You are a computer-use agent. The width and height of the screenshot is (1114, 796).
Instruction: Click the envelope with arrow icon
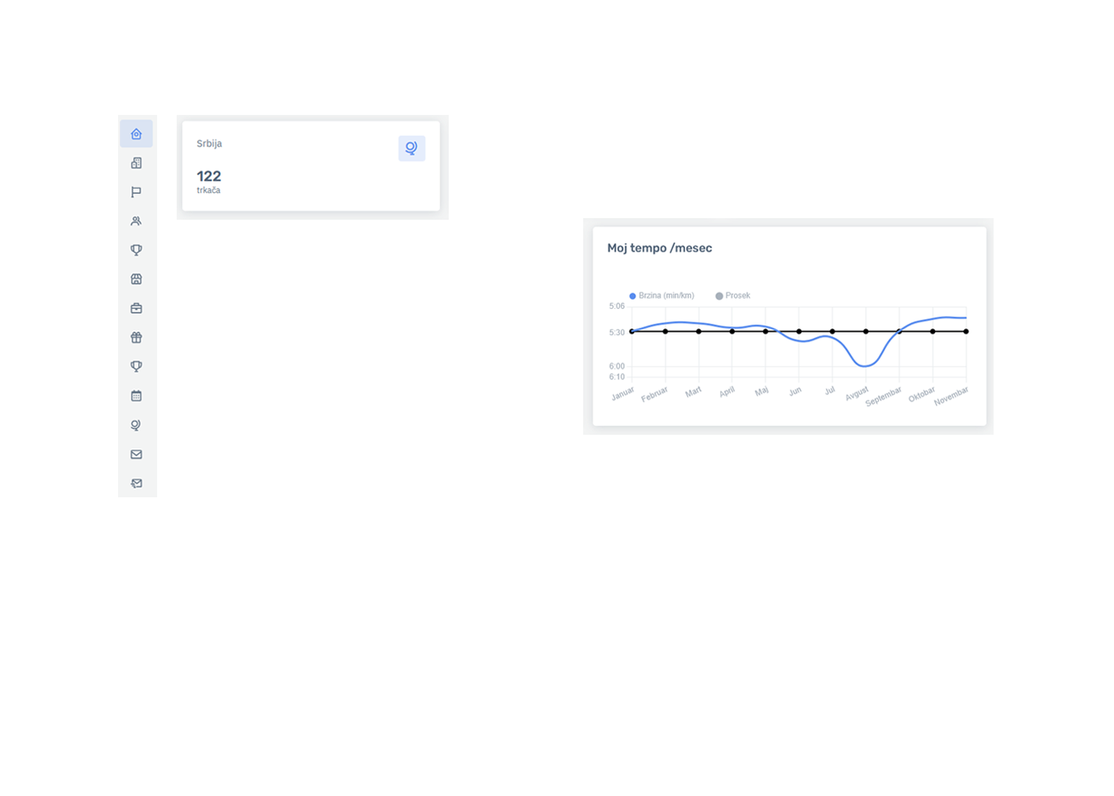136,483
